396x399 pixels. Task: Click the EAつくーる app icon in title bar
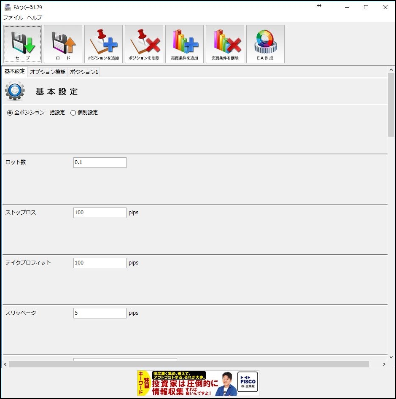pos(8,7)
